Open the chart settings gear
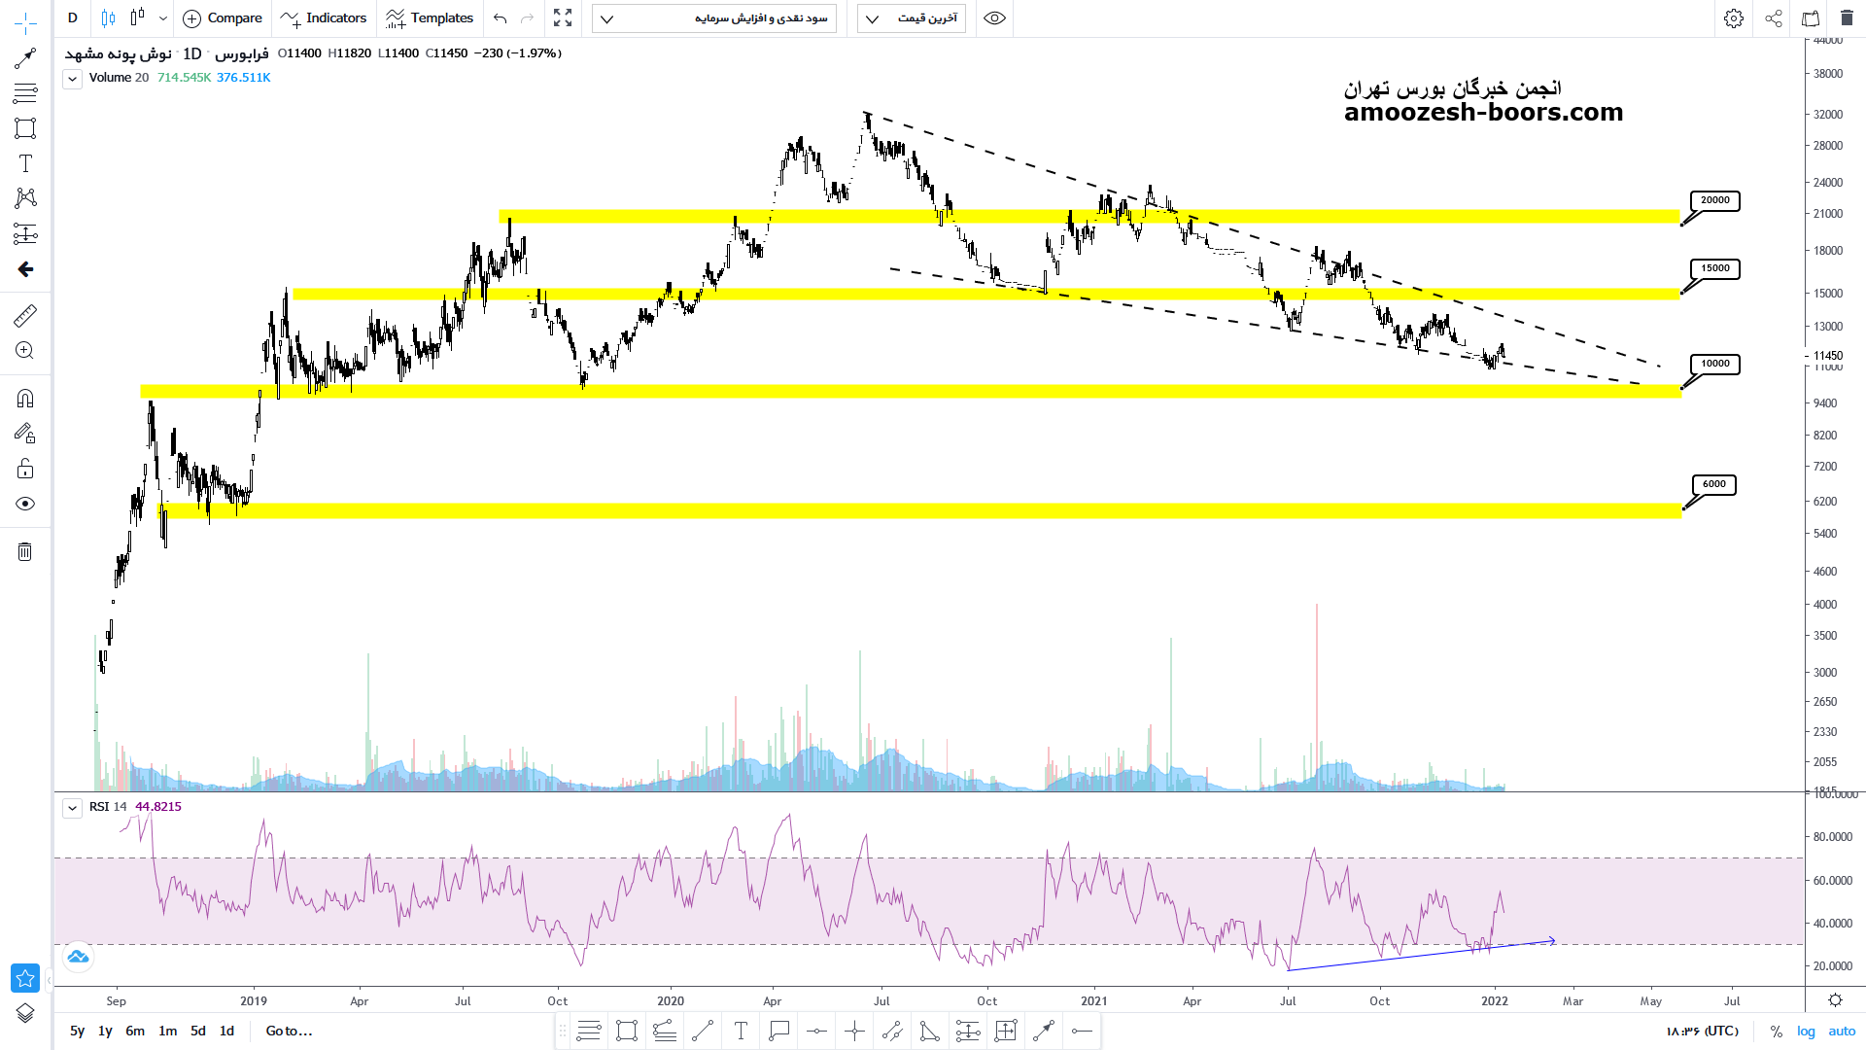 pos(1733,18)
